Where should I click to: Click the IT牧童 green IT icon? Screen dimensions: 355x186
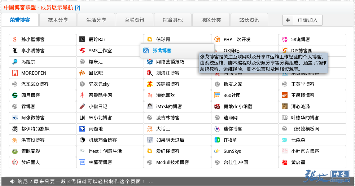pyautogui.click(x=217, y=140)
